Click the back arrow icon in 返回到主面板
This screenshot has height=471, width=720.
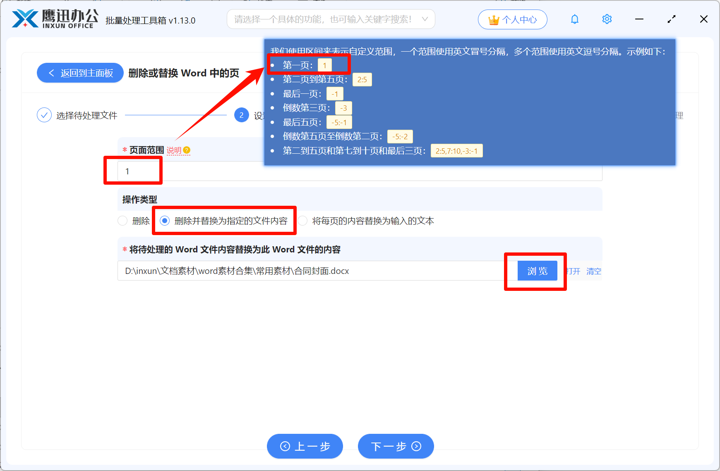[x=51, y=73]
